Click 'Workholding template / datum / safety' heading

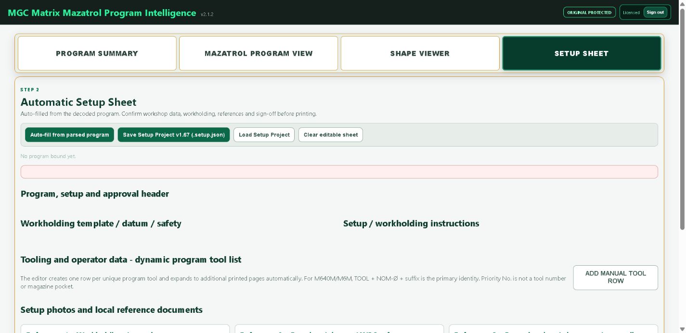(x=101, y=223)
